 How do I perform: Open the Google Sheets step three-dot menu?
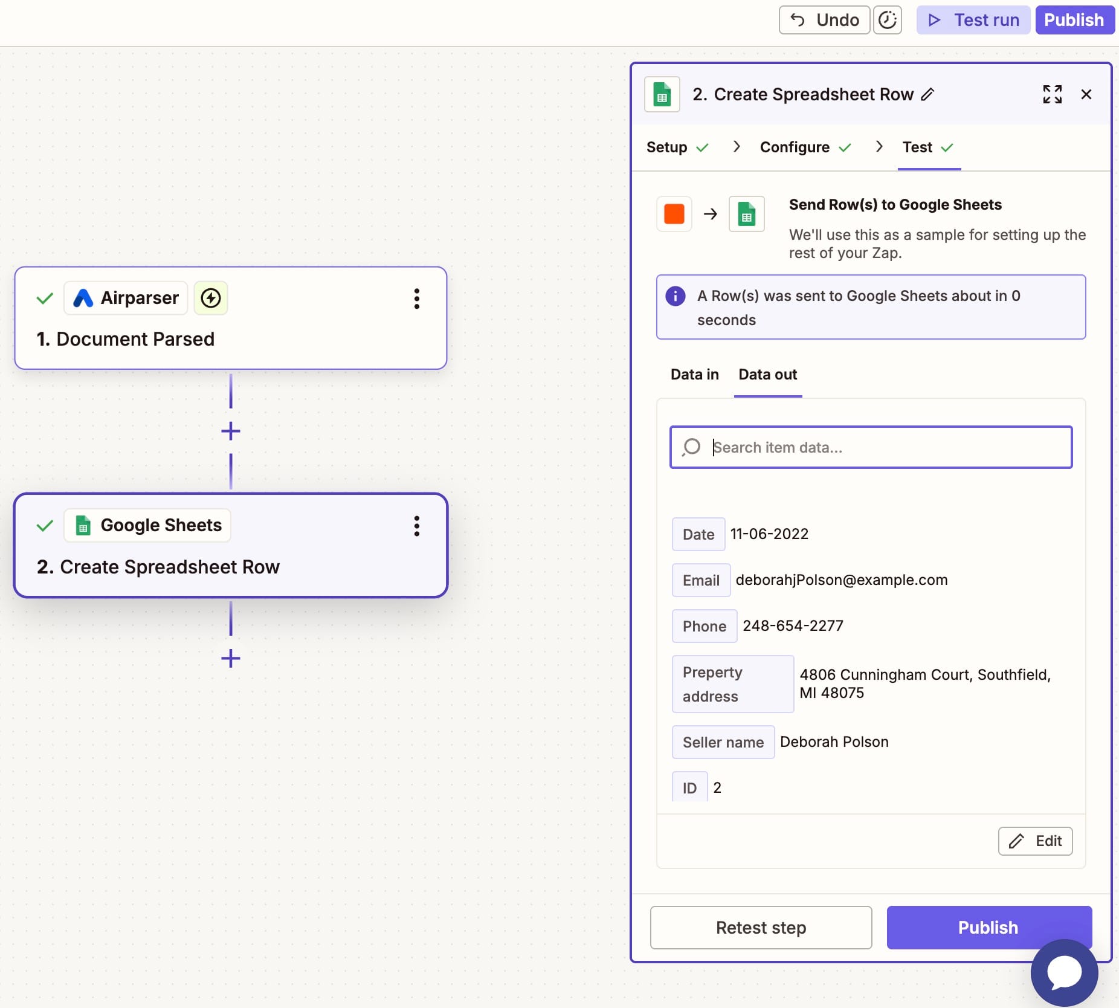[x=416, y=526]
